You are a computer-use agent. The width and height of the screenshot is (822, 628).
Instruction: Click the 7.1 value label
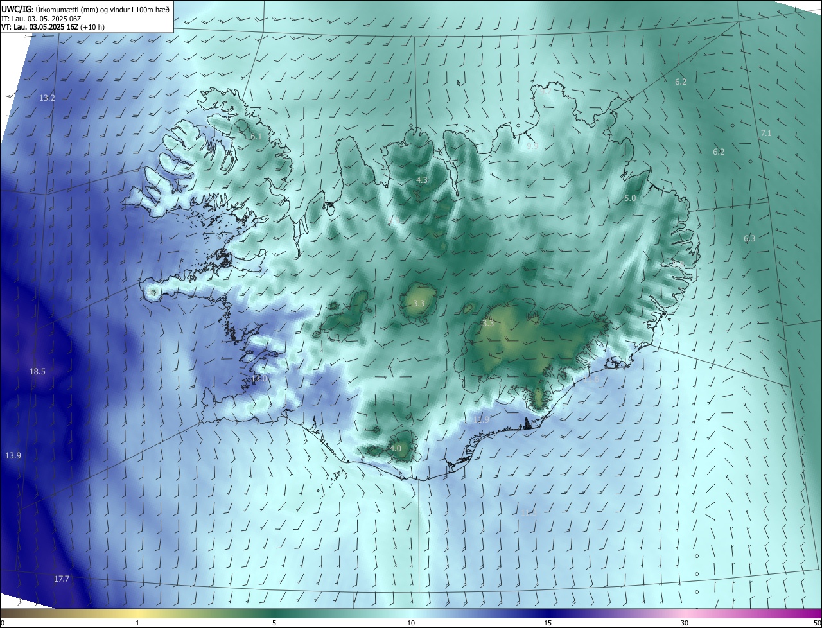(766, 134)
